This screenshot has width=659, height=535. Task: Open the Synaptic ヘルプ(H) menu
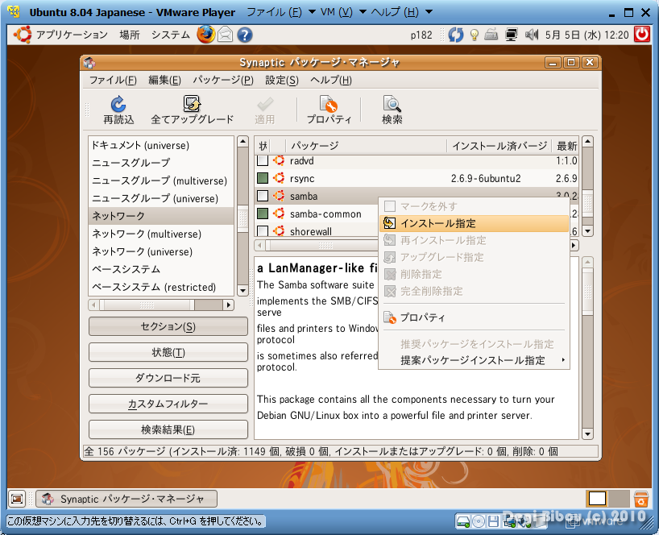tap(331, 80)
